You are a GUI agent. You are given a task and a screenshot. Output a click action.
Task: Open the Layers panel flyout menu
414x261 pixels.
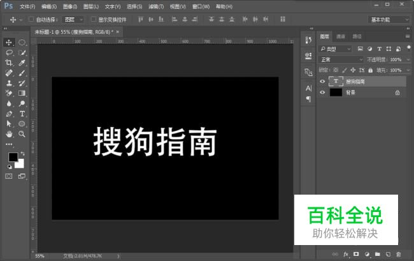pos(408,36)
